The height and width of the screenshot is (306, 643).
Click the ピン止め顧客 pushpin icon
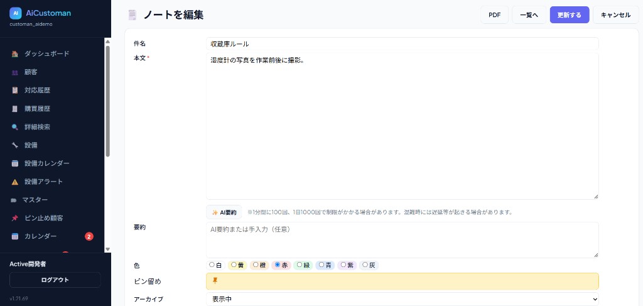click(15, 218)
